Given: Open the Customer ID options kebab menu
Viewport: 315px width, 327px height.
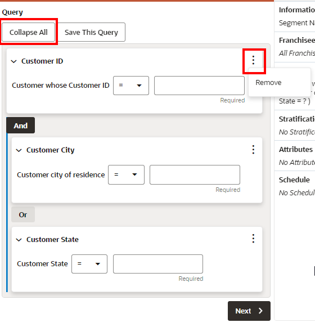Looking at the screenshot, I should (x=253, y=60).
